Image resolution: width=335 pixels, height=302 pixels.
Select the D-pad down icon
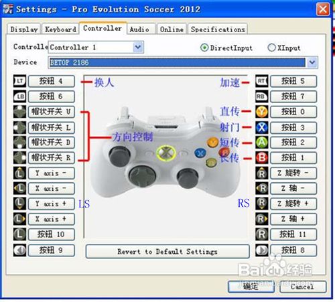click(19, 143)
